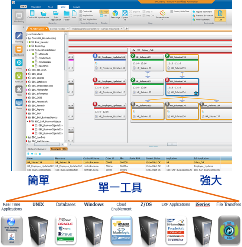Switch to Service Monitor tab
This screenshot has height=247, width=242.
(x=57, y=29)
